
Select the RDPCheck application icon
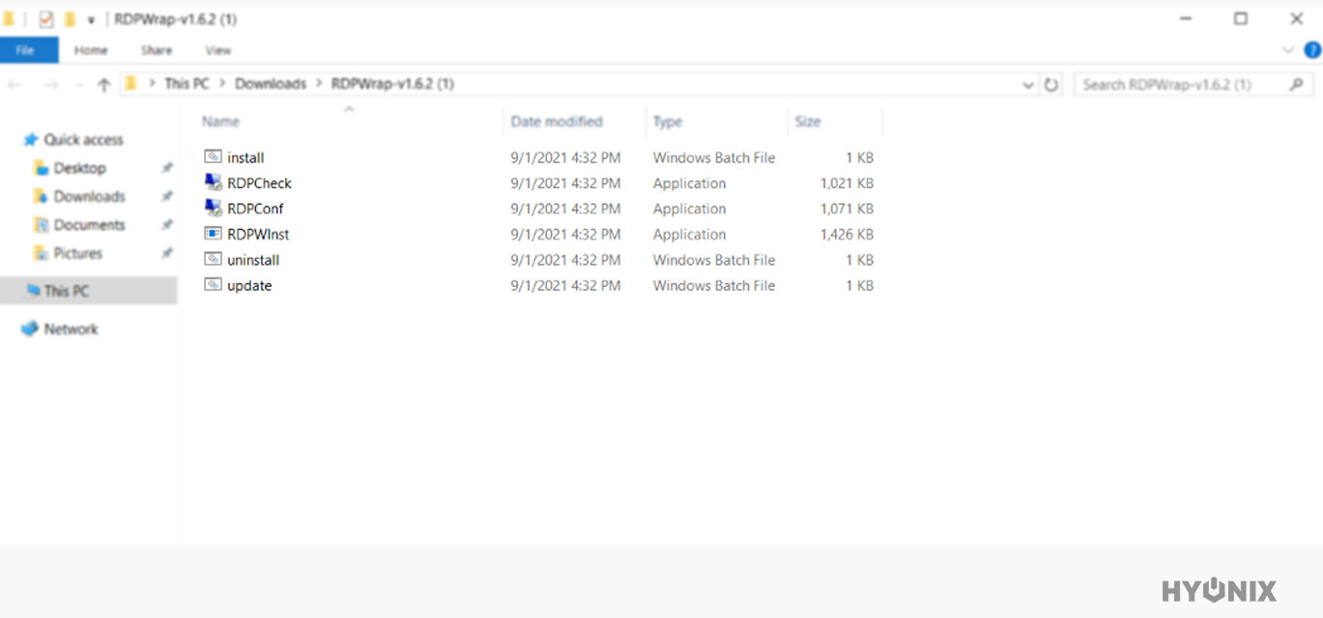tap(214, 182)
